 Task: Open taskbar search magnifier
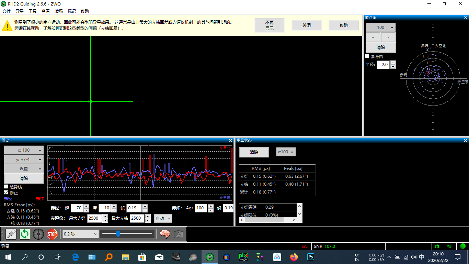click(25, 257)
